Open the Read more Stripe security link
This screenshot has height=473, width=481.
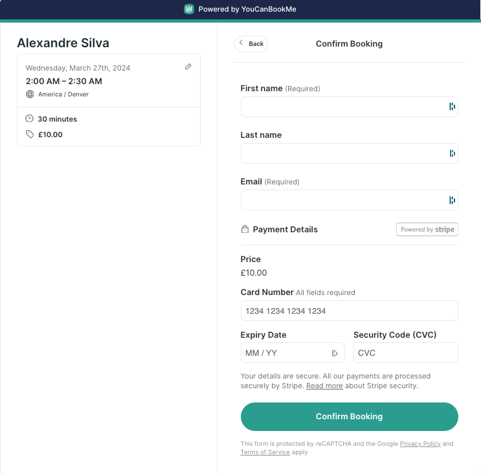[x=324, y=386]
